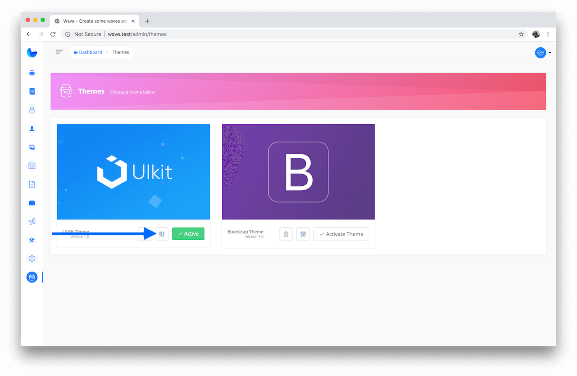Open a new browser tab
Image resolution: width=577 pixels, height=376 pixels.
coord(147,21)
